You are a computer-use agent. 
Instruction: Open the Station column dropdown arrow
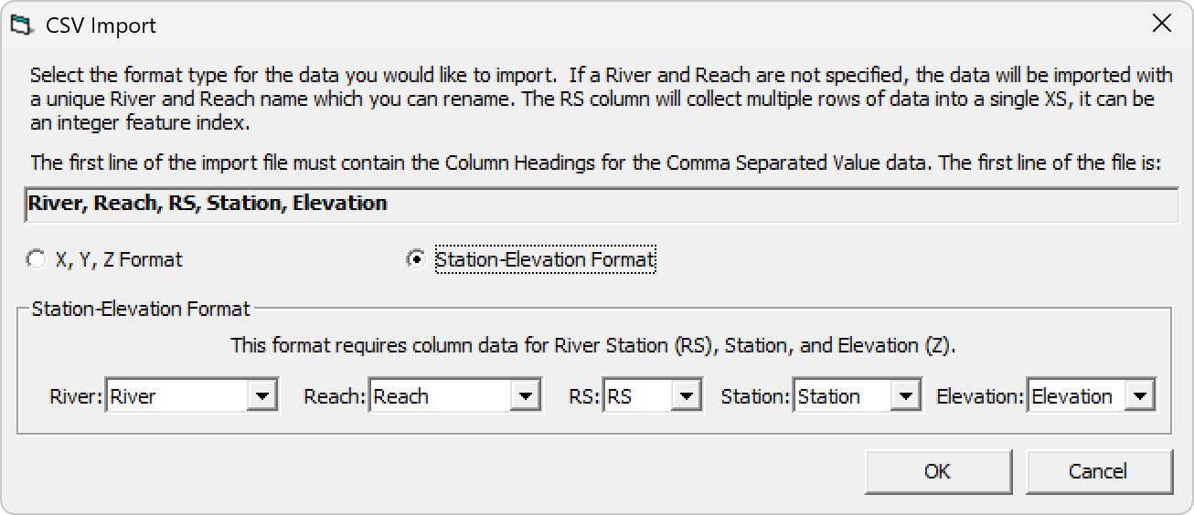pyautogui.click(x=905, y=396)
